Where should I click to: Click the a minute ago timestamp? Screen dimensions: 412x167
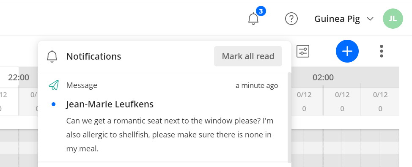(x=257, y=85)
